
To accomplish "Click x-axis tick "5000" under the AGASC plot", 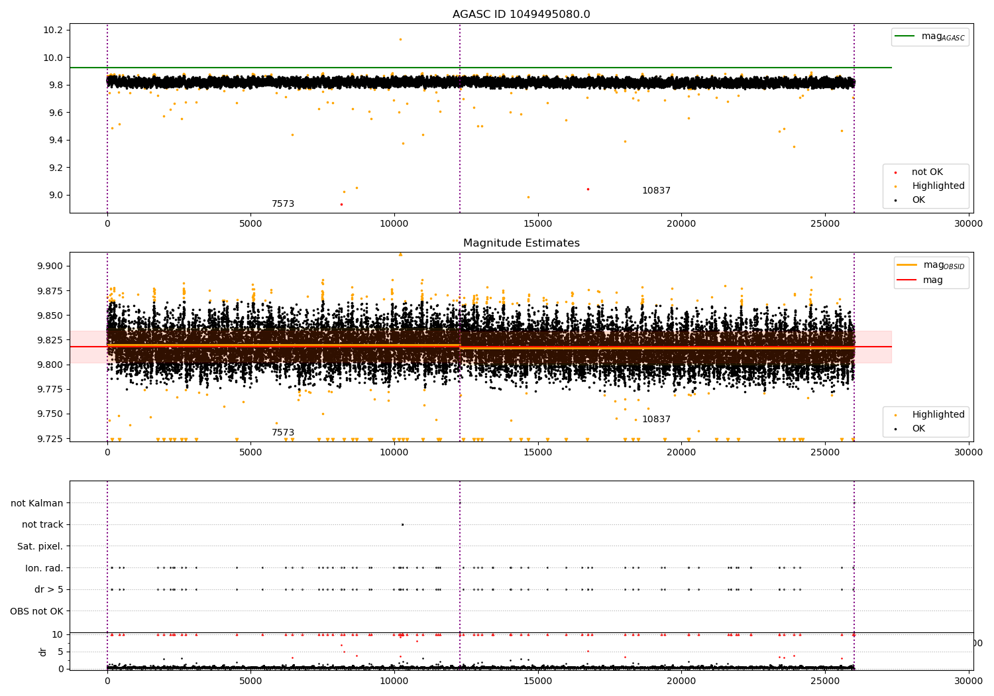I will [250, 224].
